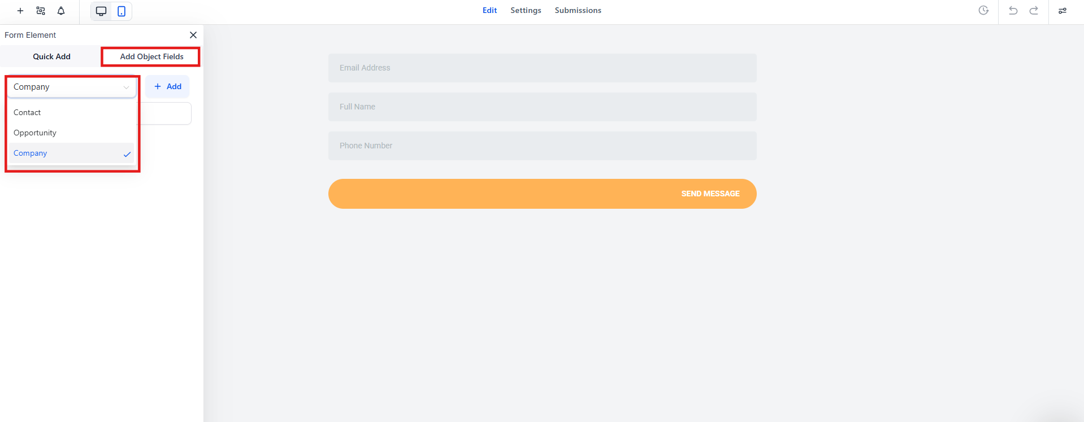Switch to desktop preview mode
The image size is (1084, 422).
(x=101, y=11)
